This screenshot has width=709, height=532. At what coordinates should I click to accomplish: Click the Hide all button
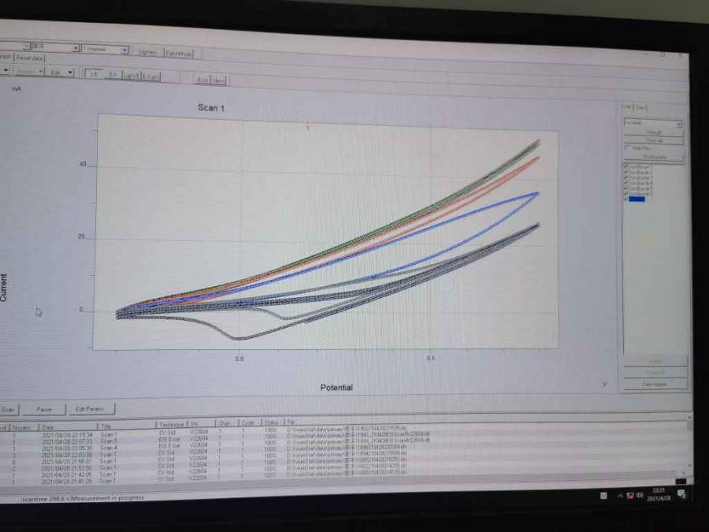tap(654, 132)
